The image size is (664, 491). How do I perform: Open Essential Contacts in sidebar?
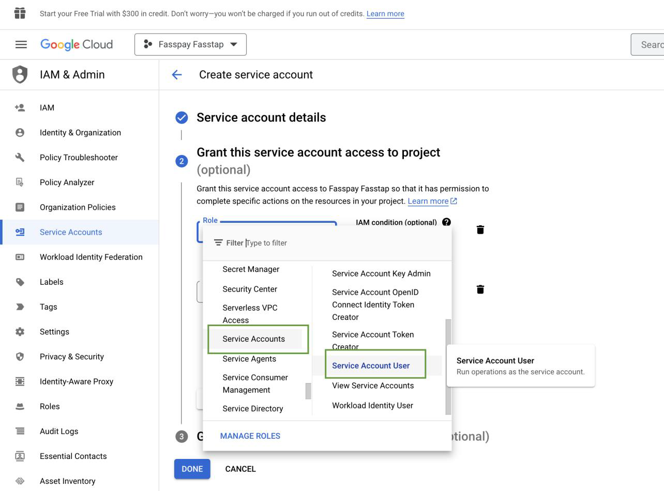(73, 456)
